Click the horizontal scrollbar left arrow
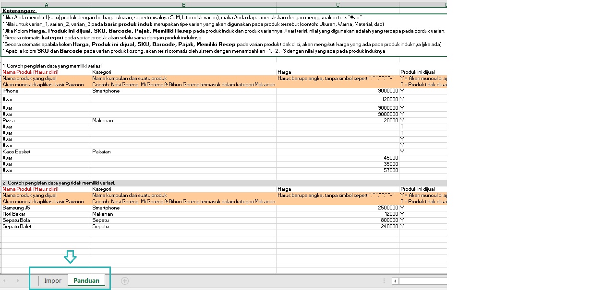This screenshot has height=290, width=591. 395,281
